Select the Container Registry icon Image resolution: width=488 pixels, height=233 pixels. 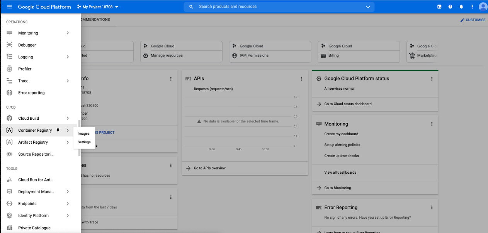pos(10,130)
